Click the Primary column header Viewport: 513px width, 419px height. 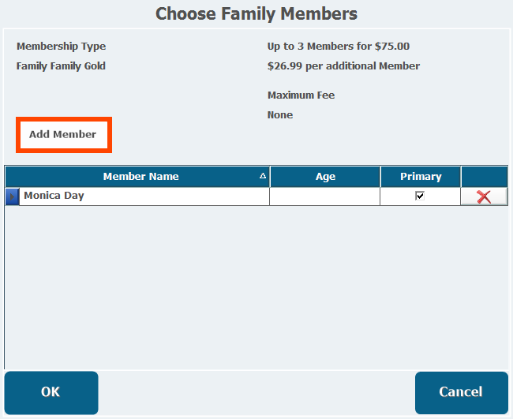pos(421,177)
